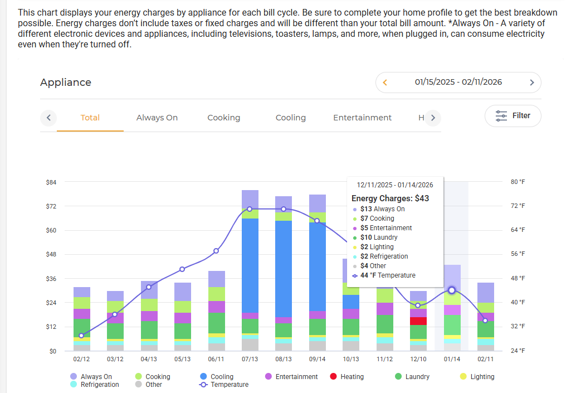Click the Laundry legend color marker
The height and width of the screenshot is (393, 571).
pyautogui.click(x=398, y=377)
